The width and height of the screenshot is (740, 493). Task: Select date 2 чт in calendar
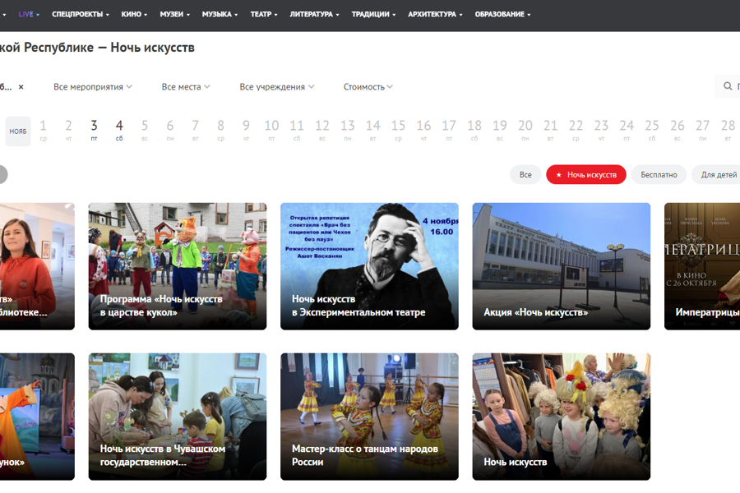(68, 130)
